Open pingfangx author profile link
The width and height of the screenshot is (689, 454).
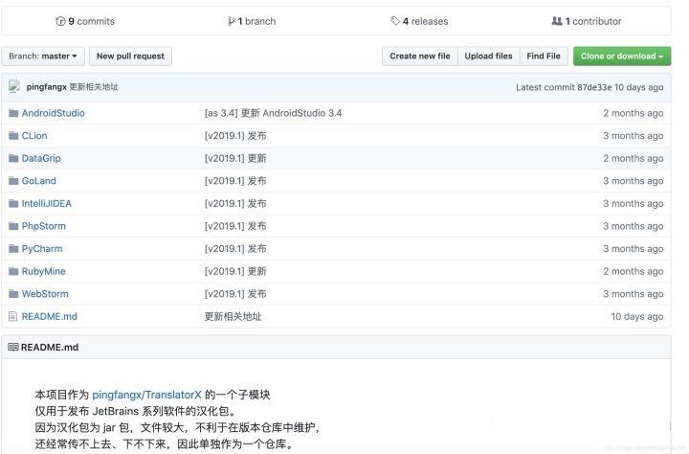(x=46, y=87)
